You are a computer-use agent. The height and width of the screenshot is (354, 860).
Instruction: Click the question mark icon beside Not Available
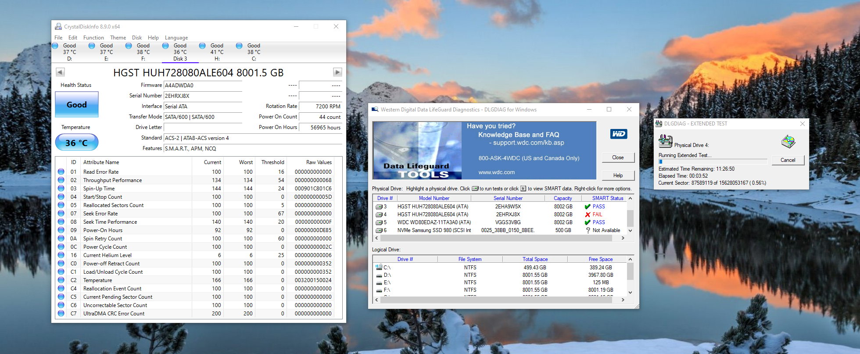pos(588,230)
